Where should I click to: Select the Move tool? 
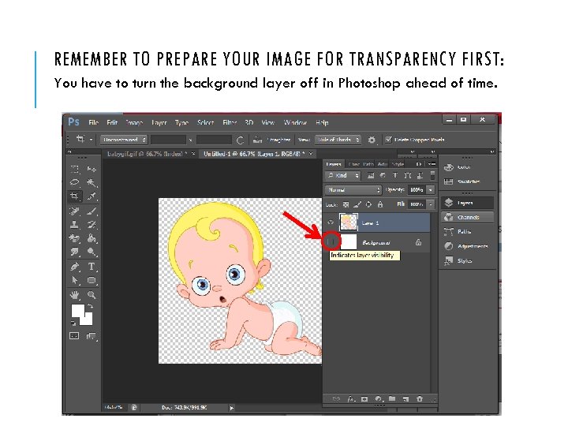point(92,169)
